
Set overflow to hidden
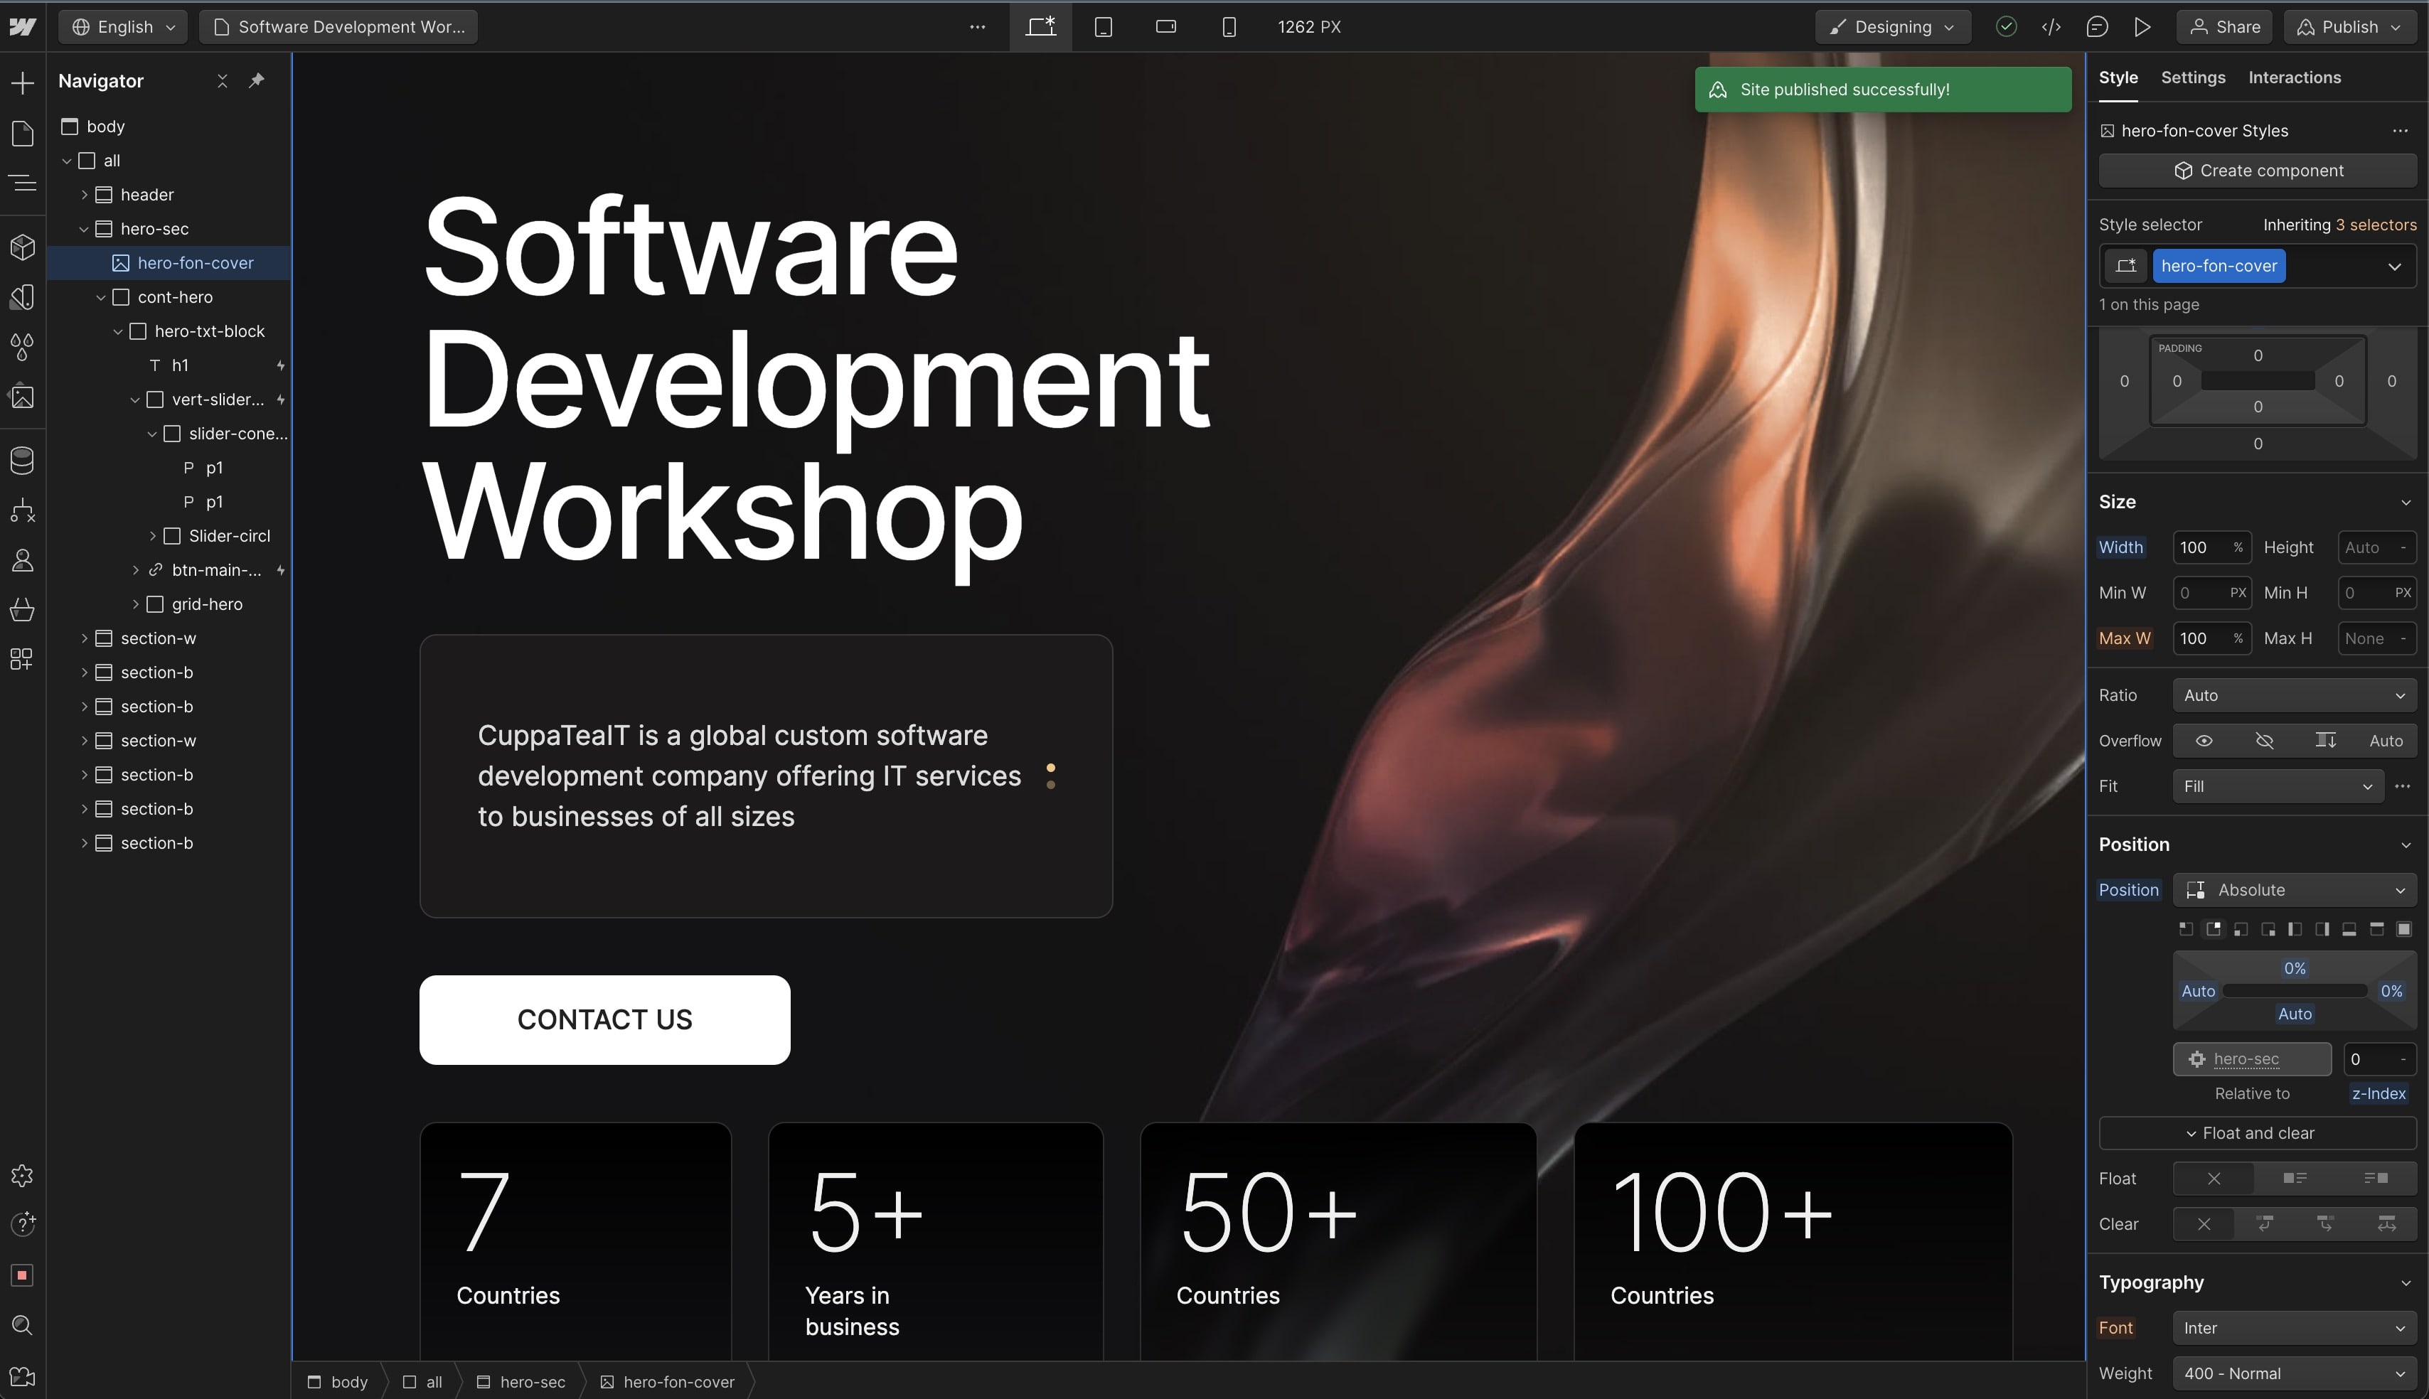point(2264,741)
